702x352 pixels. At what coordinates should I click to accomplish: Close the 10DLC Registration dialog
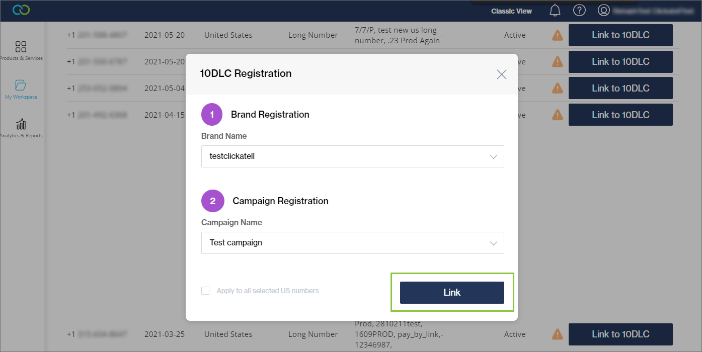(x=501, y=74)
